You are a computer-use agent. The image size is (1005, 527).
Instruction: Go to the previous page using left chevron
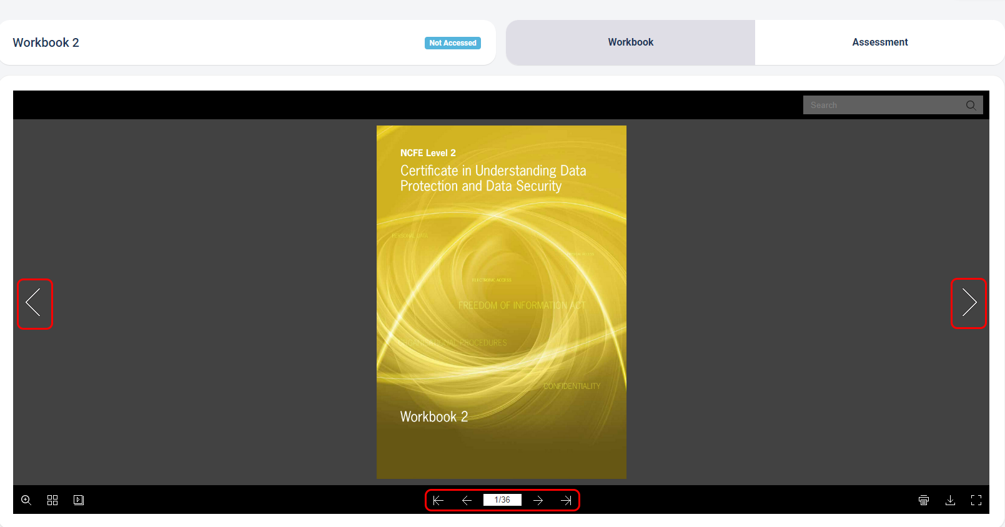[34, 303]
